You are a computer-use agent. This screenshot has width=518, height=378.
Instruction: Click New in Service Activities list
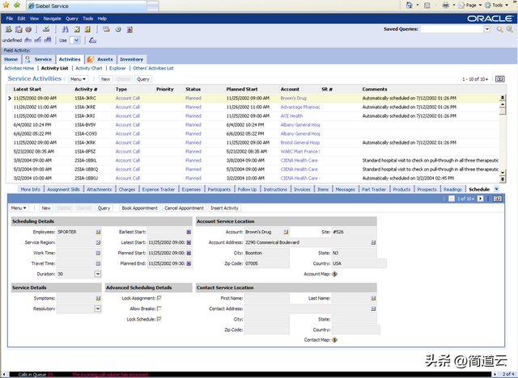pyautogui.click(x=106, y=79)
